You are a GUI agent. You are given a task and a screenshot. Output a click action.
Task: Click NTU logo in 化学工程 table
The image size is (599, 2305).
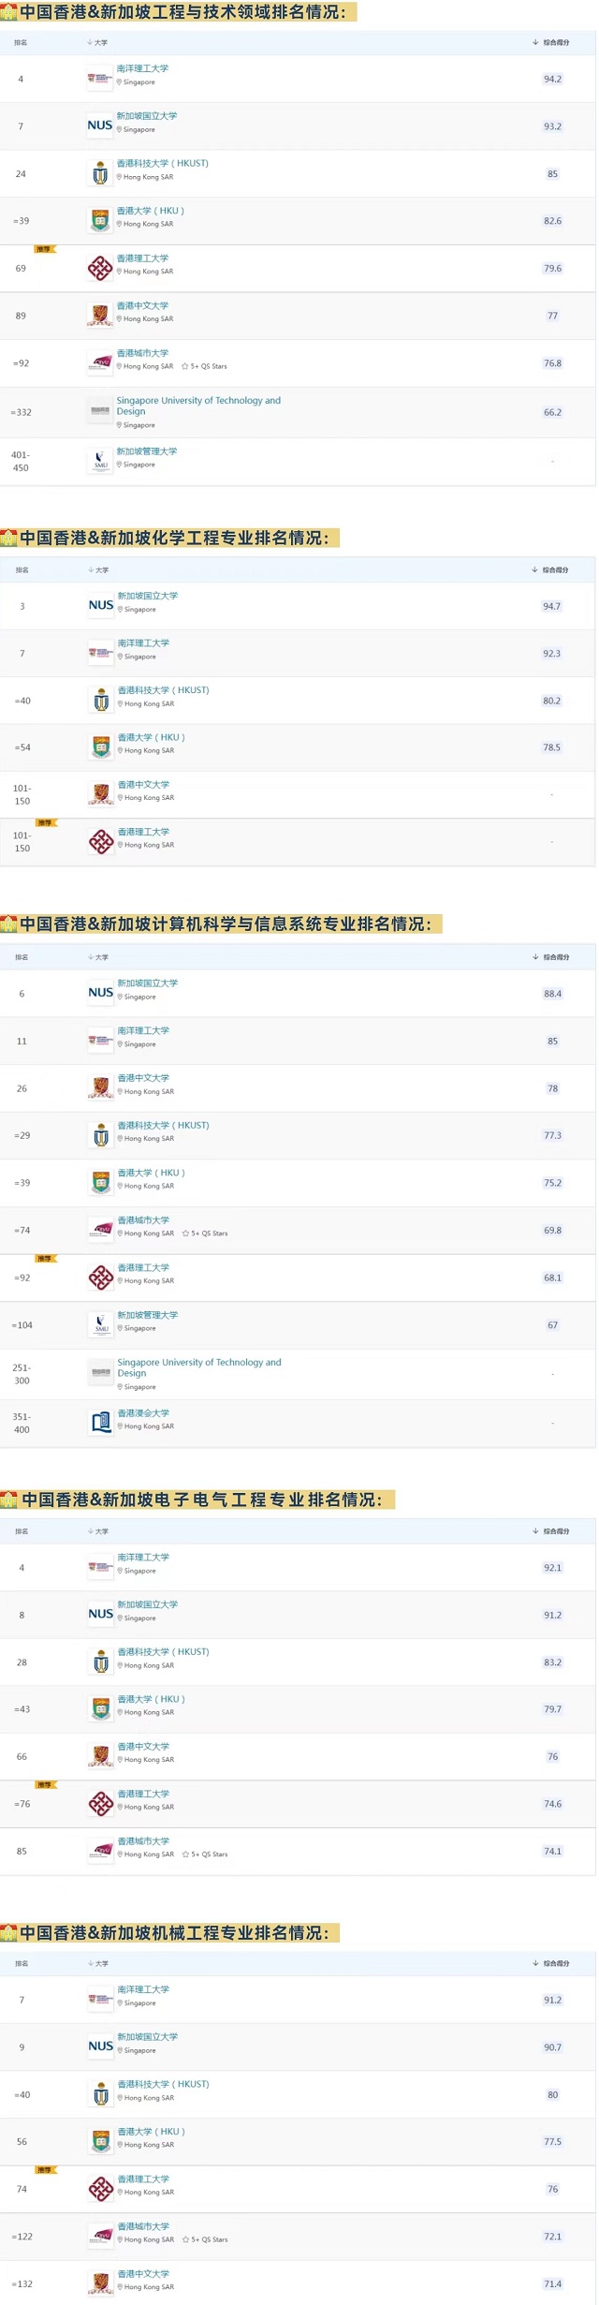point(101,653)
